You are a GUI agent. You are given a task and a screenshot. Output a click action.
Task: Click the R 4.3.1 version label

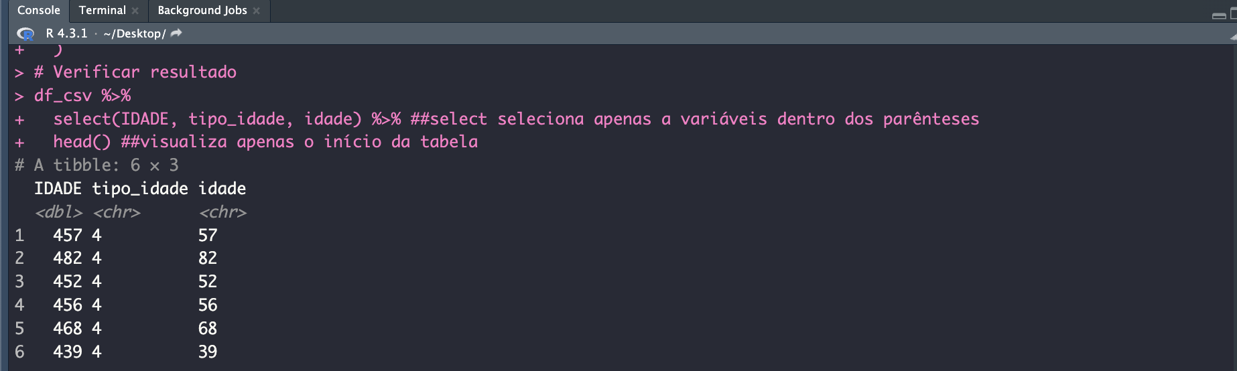[66, 33]
